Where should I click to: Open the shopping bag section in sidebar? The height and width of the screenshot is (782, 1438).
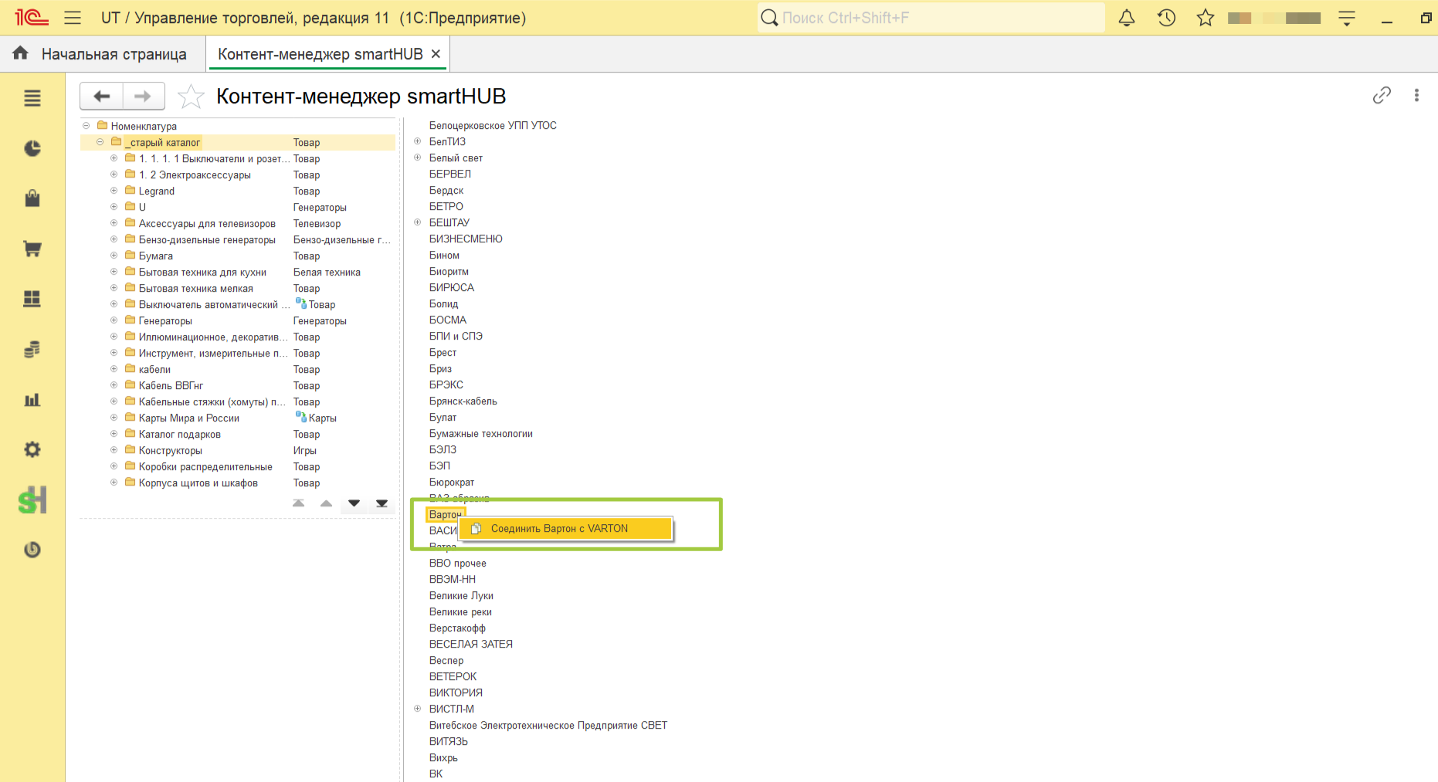(x=32, y=198)
